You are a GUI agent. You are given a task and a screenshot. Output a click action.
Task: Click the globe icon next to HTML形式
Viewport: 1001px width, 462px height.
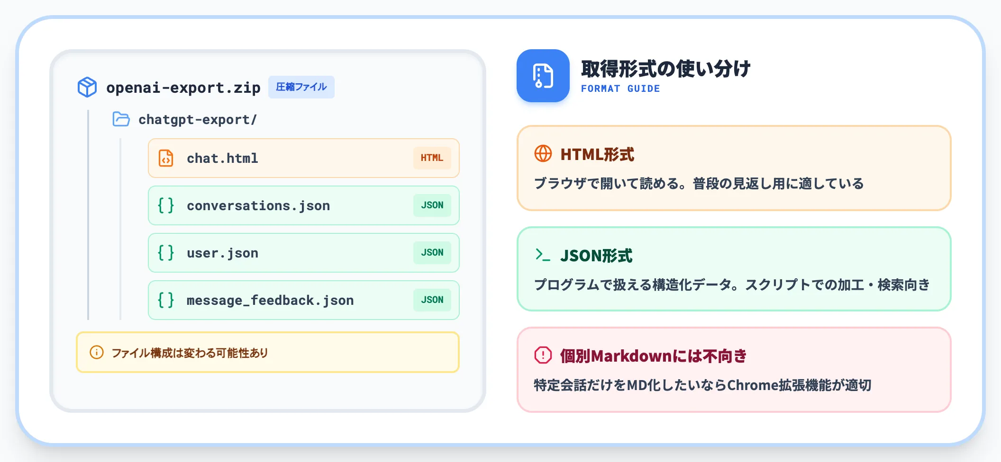(x=543, y=154)
